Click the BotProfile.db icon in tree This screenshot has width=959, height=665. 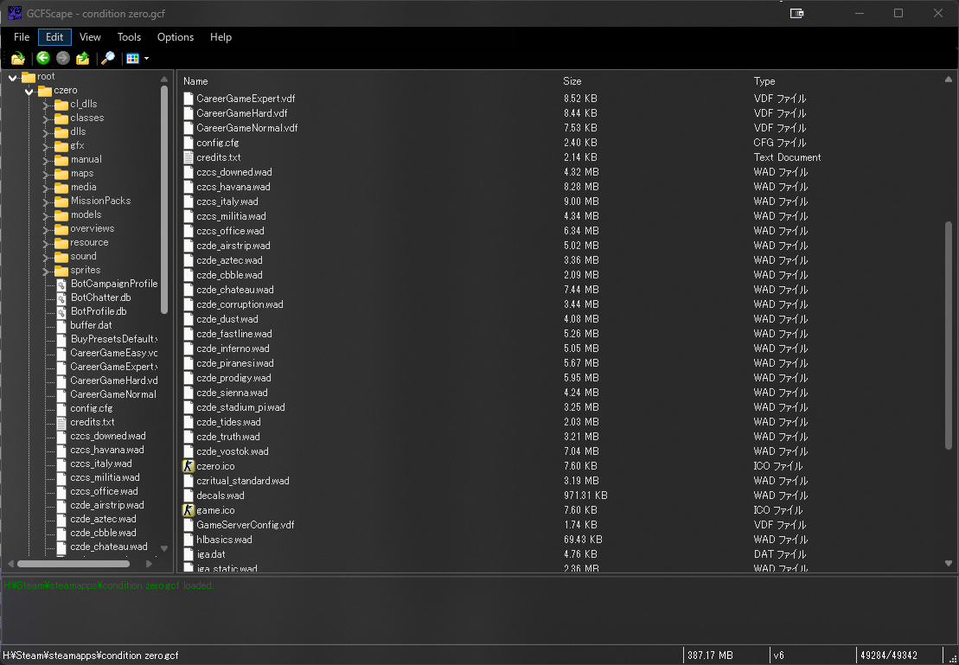61,311
